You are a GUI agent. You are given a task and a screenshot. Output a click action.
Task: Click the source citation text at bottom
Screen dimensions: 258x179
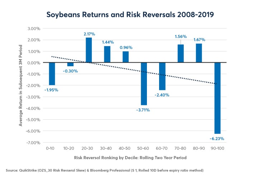(x=104, y=169)
